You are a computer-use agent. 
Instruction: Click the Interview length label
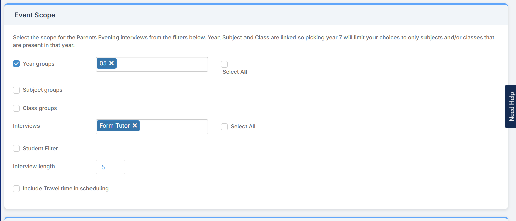point(34,166)
